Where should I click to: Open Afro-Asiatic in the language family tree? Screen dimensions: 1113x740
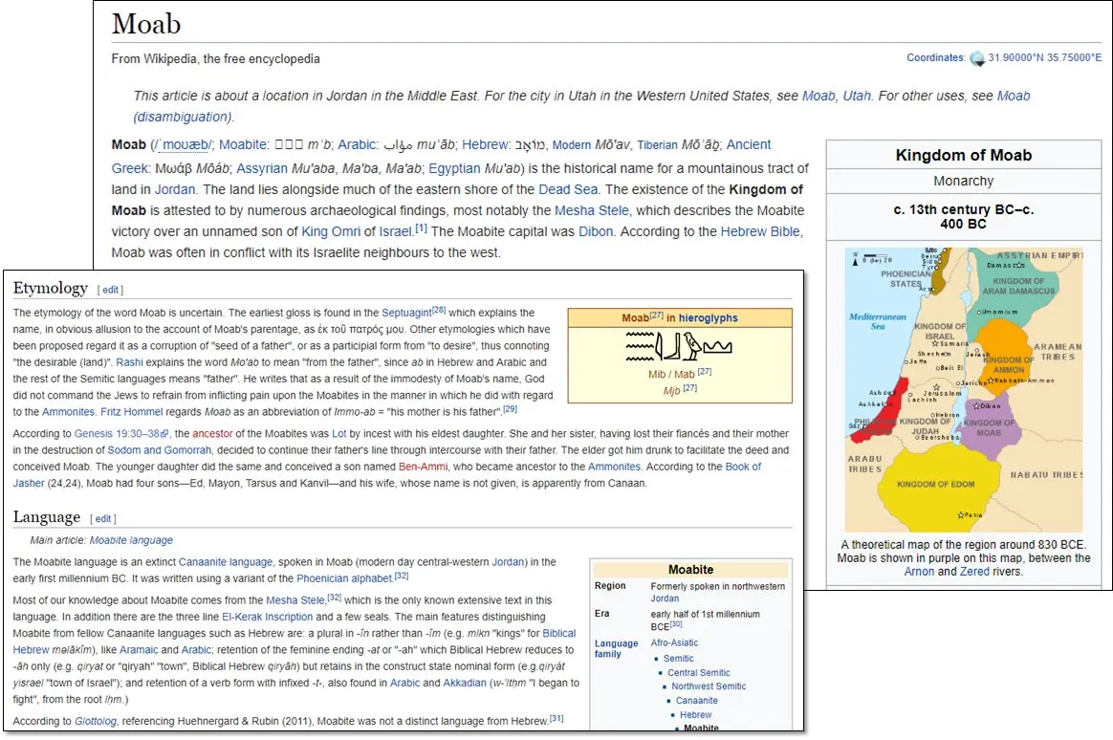[x=674, y=642]
